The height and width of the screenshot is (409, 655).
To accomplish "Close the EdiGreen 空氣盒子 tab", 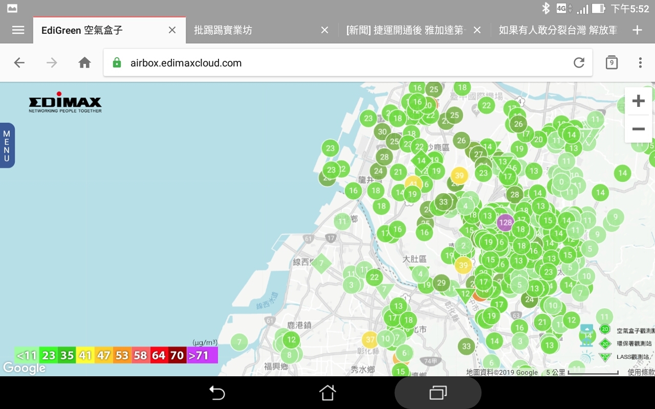I will [x=172, y=30].
